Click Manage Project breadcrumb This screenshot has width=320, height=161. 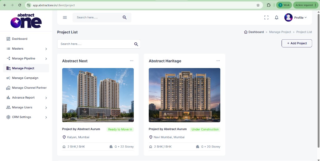[280, 32]
